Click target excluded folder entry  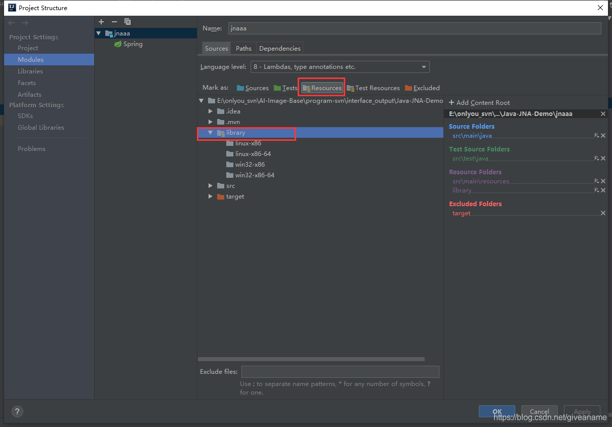[x=462, y=213]
